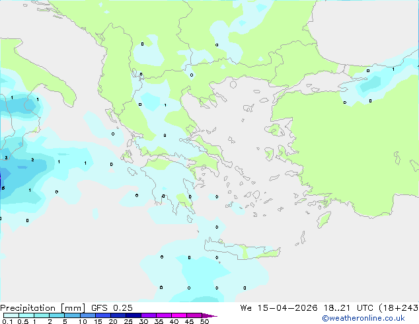Click the 40–45 mm magenta legend swatch
419x324 pixels.
coord(179,315)
